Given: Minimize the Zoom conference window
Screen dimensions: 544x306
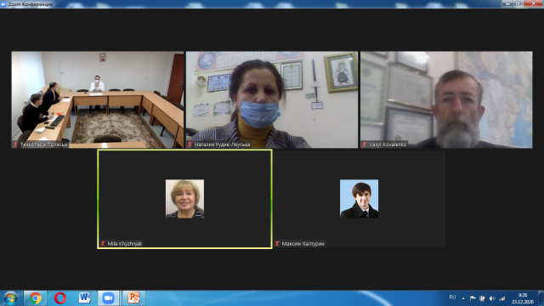Looking at the screenshot, I should point(507,3).
